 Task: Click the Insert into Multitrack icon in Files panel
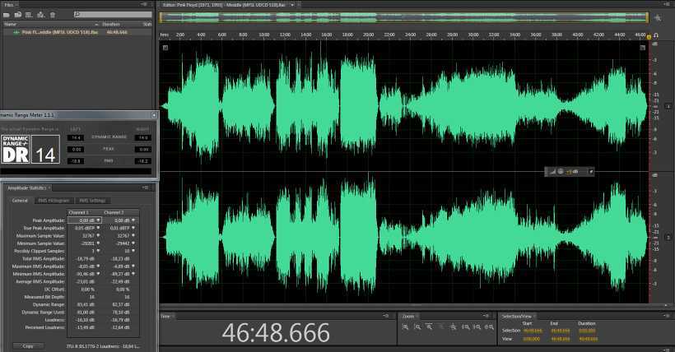tap(40, 15)
